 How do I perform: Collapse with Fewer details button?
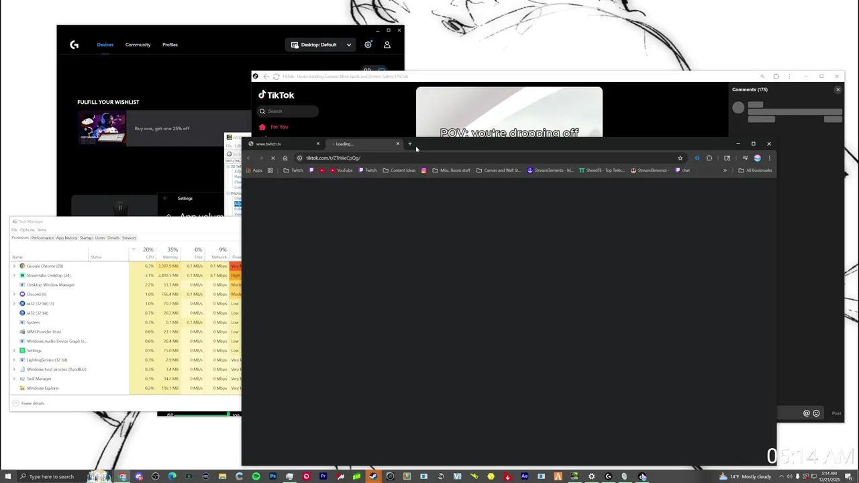28,403
